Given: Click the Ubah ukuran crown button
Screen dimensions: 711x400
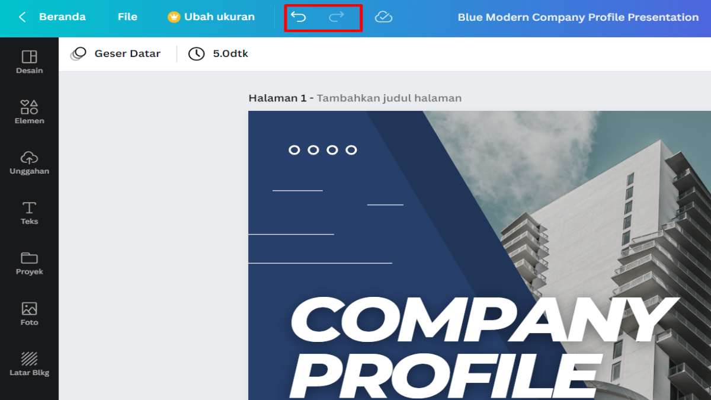Looking at the screenshot, I should (x=212, y=17).
